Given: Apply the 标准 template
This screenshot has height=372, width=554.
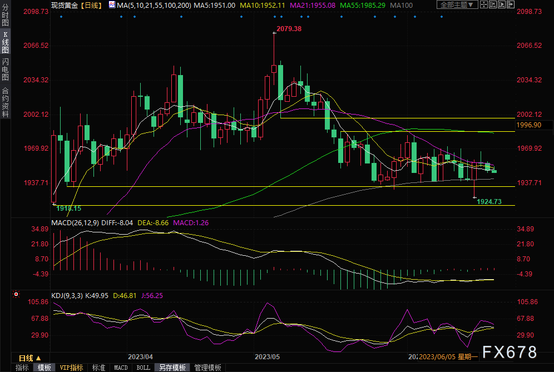Looking at the screenshot, I should pos(98,368).
